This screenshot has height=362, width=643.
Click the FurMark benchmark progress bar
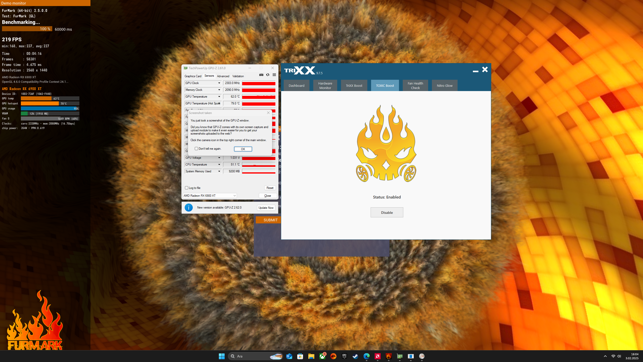27,29
